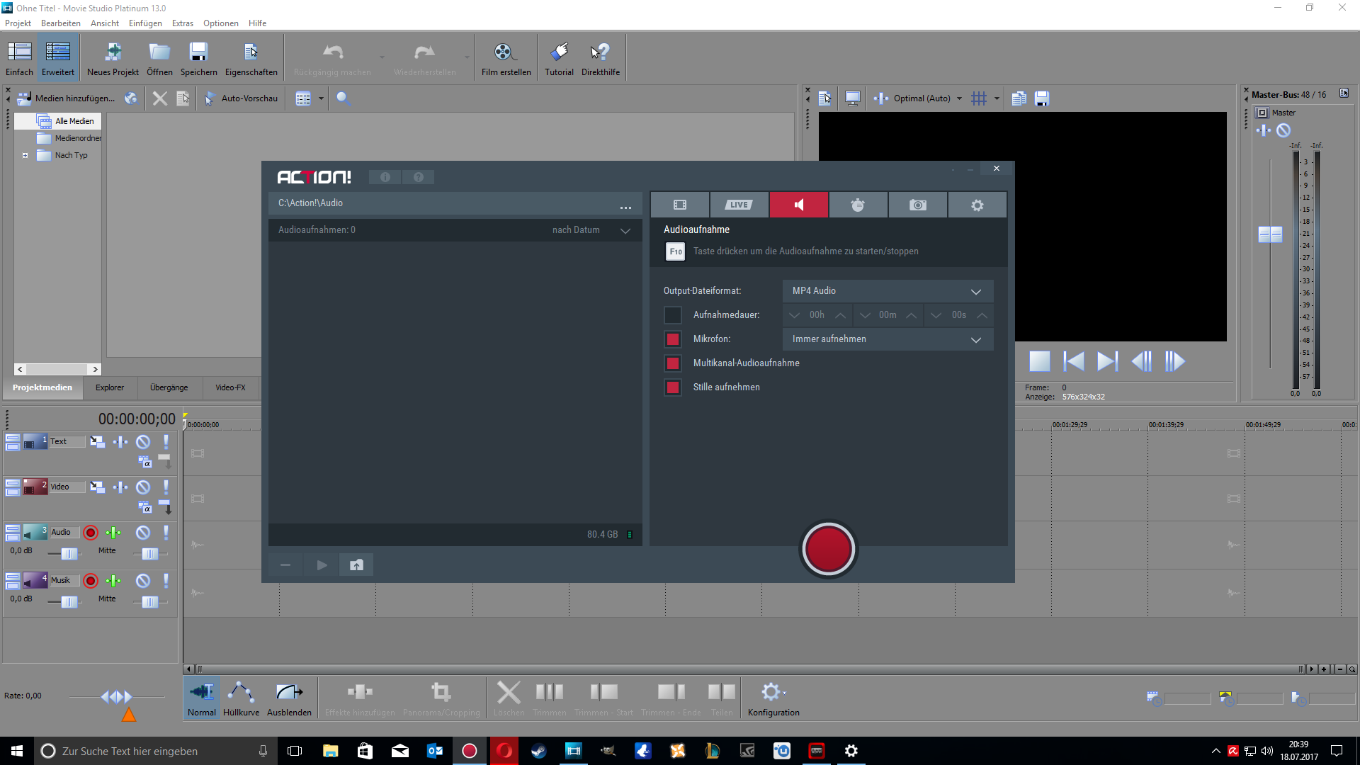Select Normal edit tool
The width and height of the screenshot is (1360, 765).
point(202,699)
